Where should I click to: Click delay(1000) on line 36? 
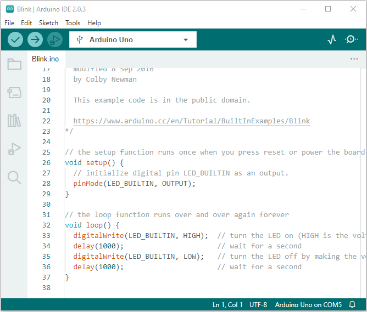point(98,267)
